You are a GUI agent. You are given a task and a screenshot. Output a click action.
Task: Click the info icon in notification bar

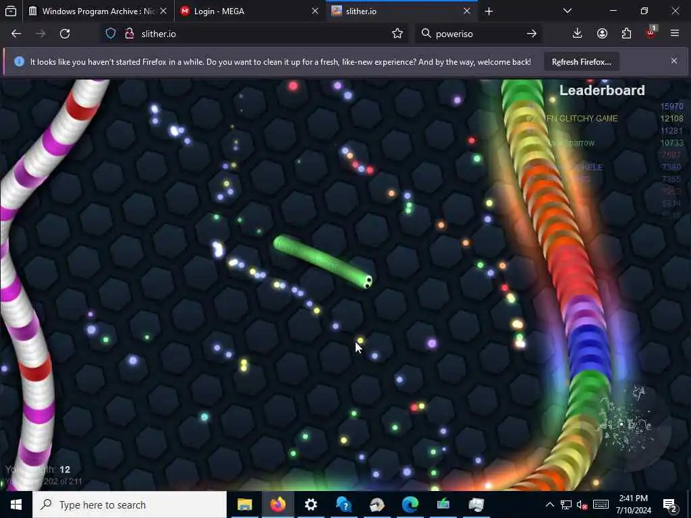tap(19, 61)
